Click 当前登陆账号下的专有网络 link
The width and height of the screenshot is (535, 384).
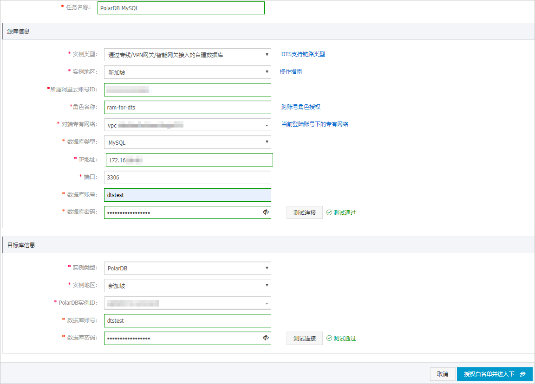pos(314,124)
